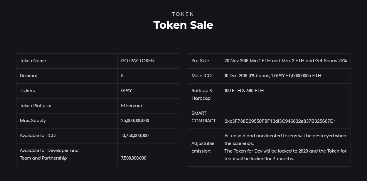367x181 pixels.
Task: Click the Token Platform label
Action: point(36,106)
